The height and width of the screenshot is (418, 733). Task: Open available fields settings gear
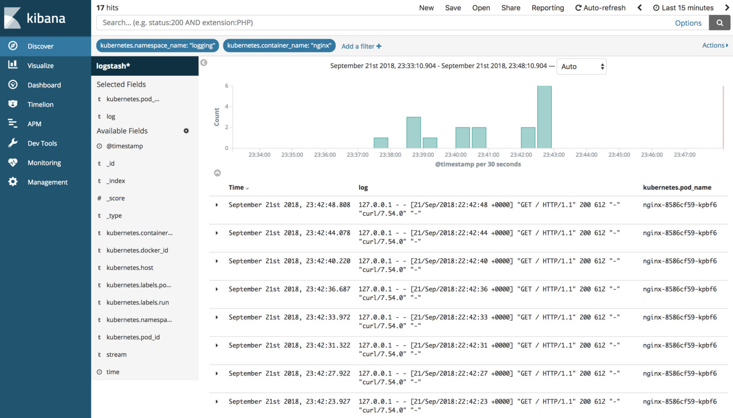click(186, 131)
